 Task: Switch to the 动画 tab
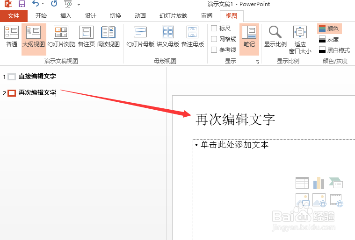(140, 15)
